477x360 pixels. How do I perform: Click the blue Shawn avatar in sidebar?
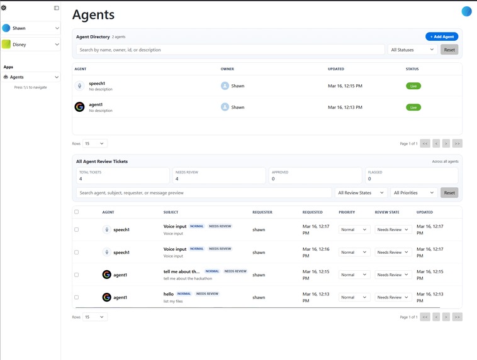coord(6,28)
